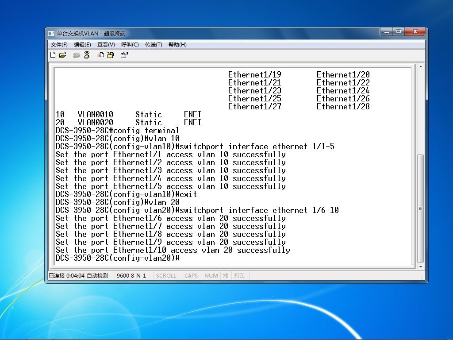Click the Ethernet1/1 access vlan 10 line
Image resolution: width=453 pixels, height=340 pixels.
tap(171, 155)
